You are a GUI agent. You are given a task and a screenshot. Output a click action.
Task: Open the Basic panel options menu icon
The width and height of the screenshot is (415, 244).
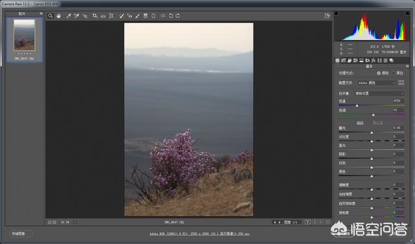(x=407, y=66)
